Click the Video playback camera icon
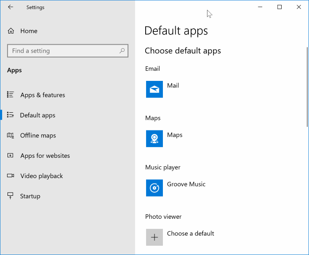 click(x=11, y=175)
